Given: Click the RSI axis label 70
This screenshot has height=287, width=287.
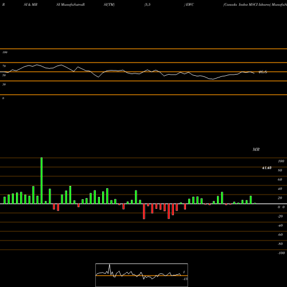Looking at the screenshot, I should click(4, 66).
